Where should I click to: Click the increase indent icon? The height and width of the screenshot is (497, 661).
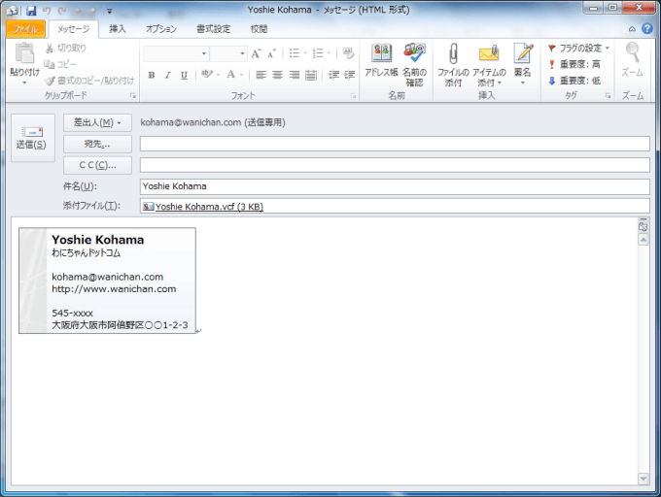(x=350, y=75)
